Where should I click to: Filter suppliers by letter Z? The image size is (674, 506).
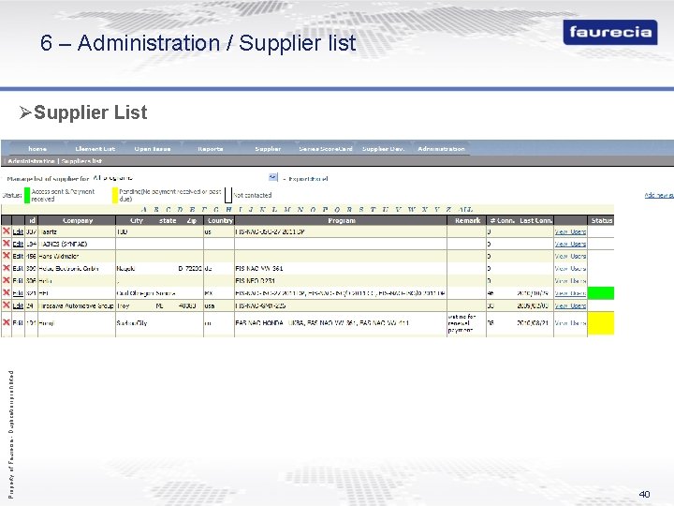click(448, 210)
